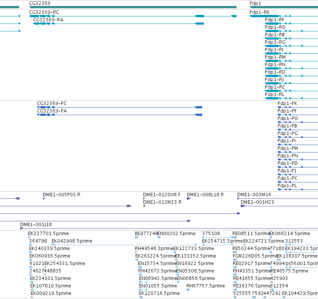Viewport: 318px width, 299px height.
Task: Click the Pdp1-PK protein label
Action: tap(287, 104)
